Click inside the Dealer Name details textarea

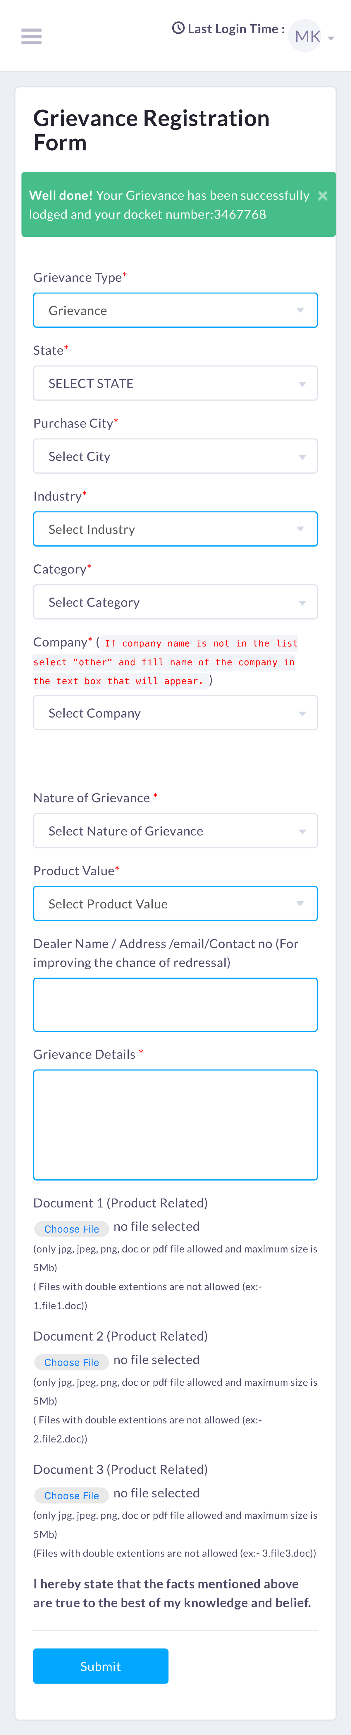point(175,1004)
